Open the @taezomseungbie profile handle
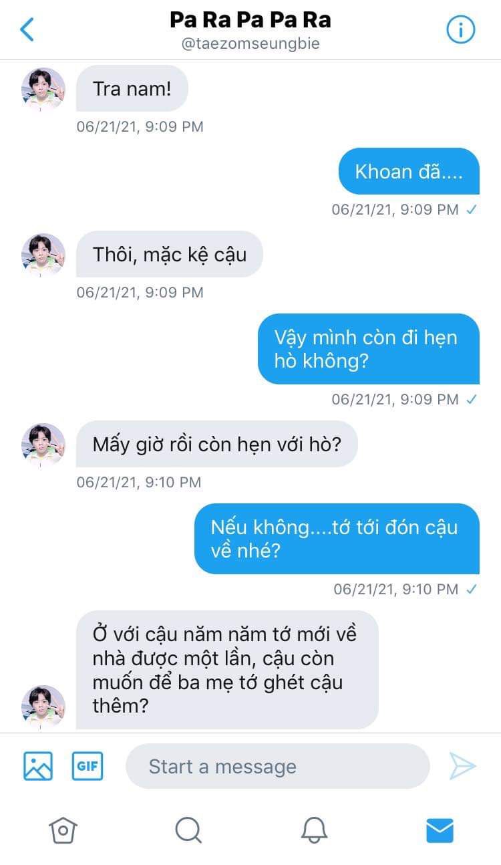The width and height of the screenshot is (501, 865). coord(251,44)
